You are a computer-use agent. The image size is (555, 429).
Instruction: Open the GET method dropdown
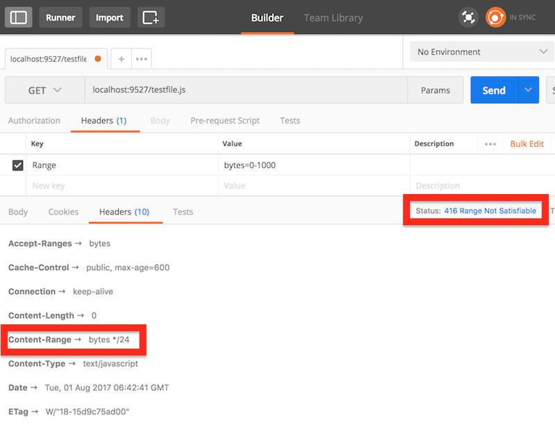coord(44,90)
